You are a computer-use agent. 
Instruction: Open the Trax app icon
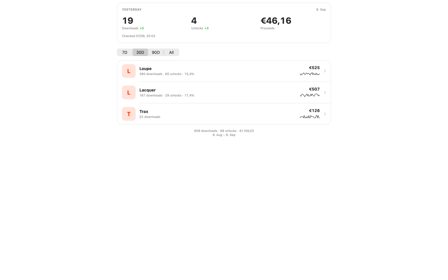pyautogui.click(x=129, y=114)
